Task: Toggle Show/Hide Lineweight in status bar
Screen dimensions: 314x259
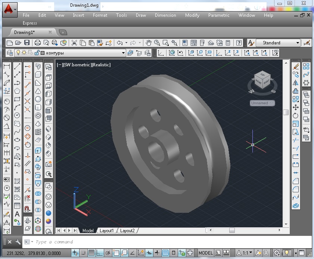Action: 157,253
